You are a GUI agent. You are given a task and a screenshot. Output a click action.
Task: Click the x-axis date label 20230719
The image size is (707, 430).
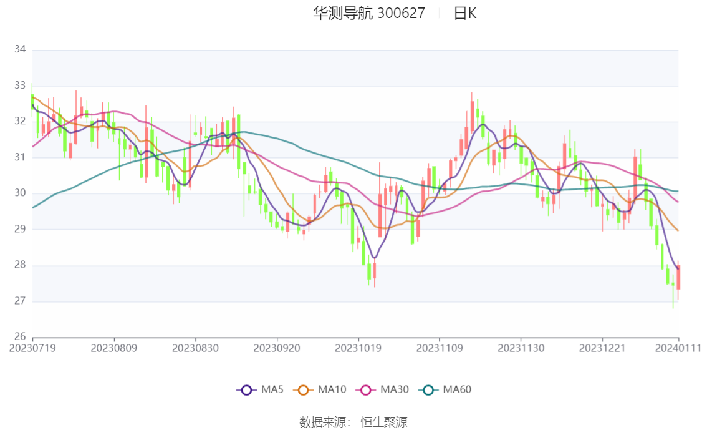[x=32, y=348]
